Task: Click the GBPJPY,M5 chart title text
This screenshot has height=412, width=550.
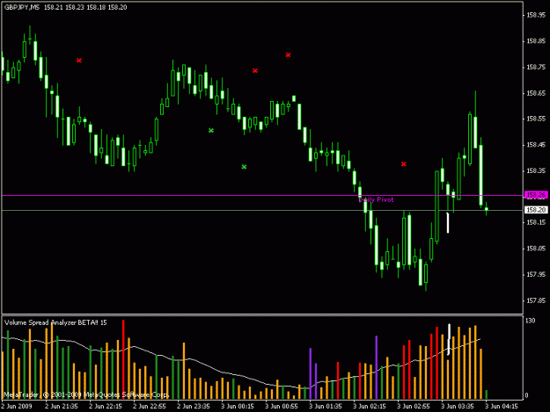Action: click(22, 7)
